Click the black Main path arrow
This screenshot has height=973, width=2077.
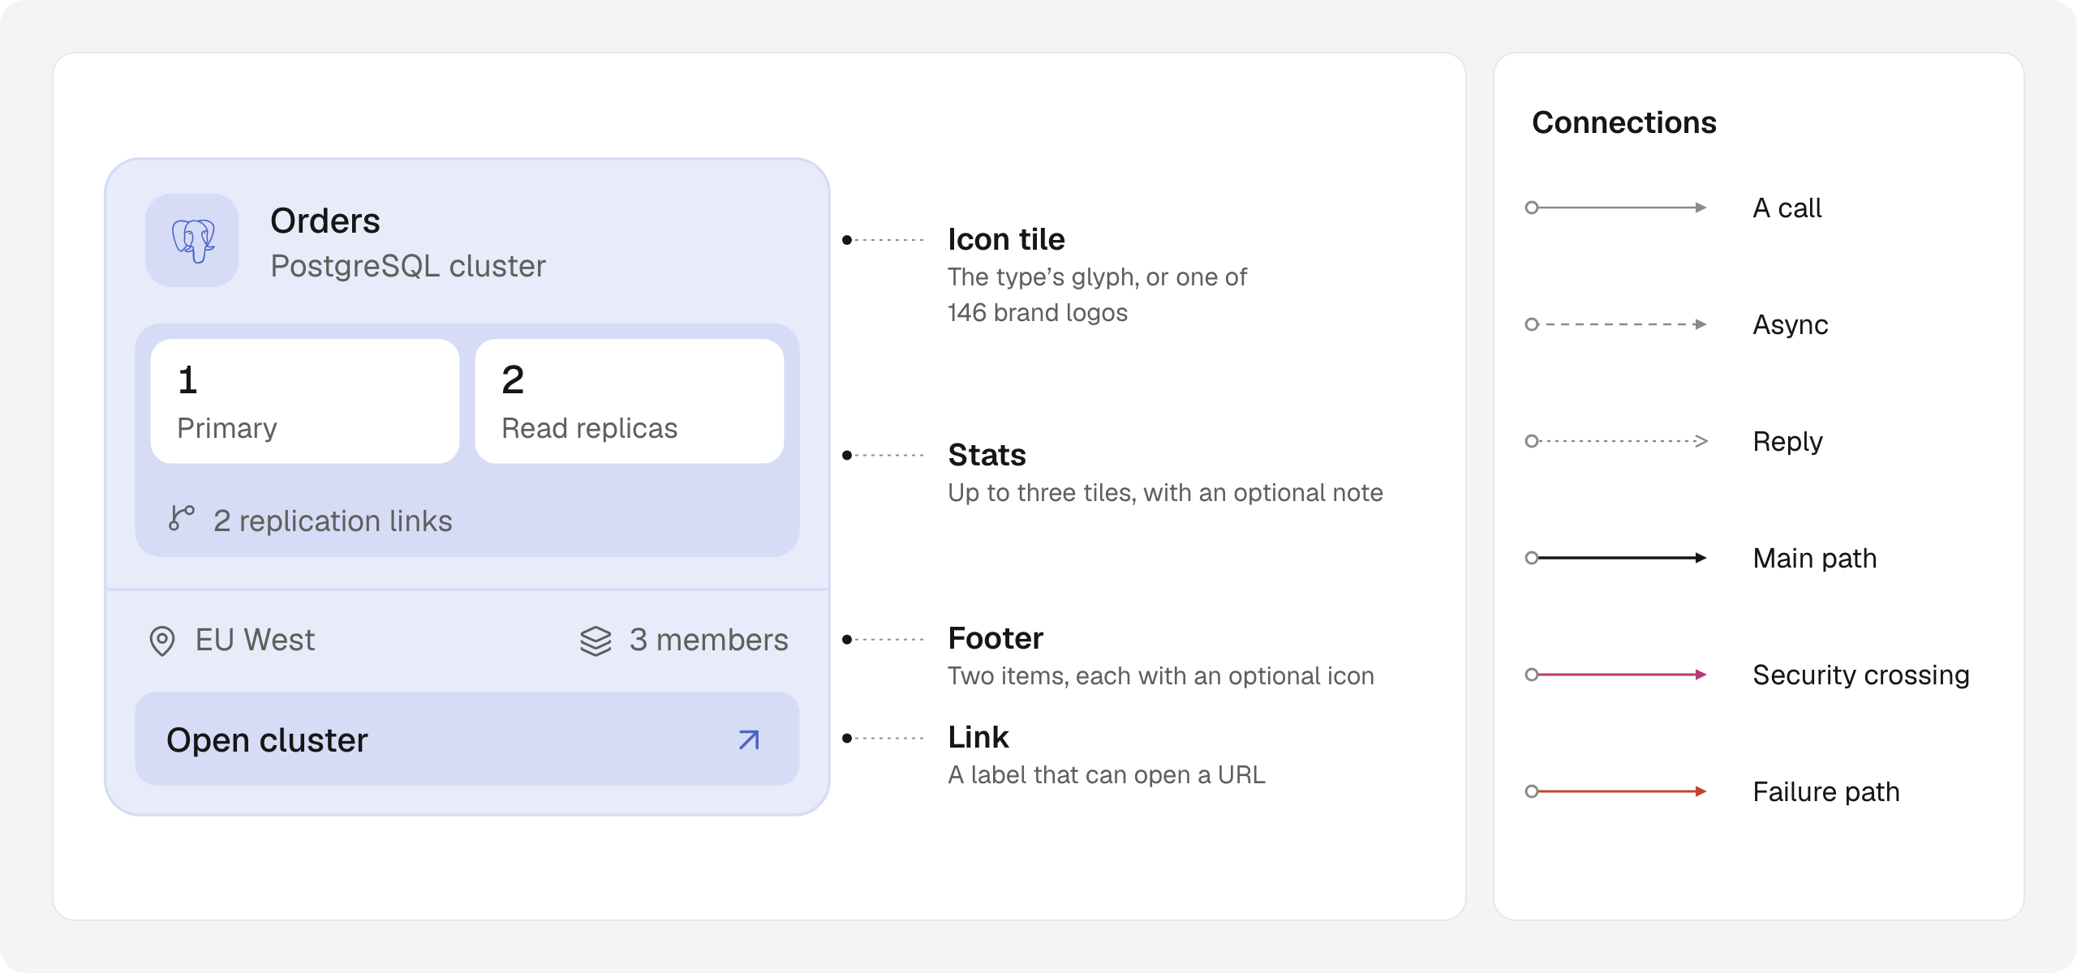point(1616,558)
